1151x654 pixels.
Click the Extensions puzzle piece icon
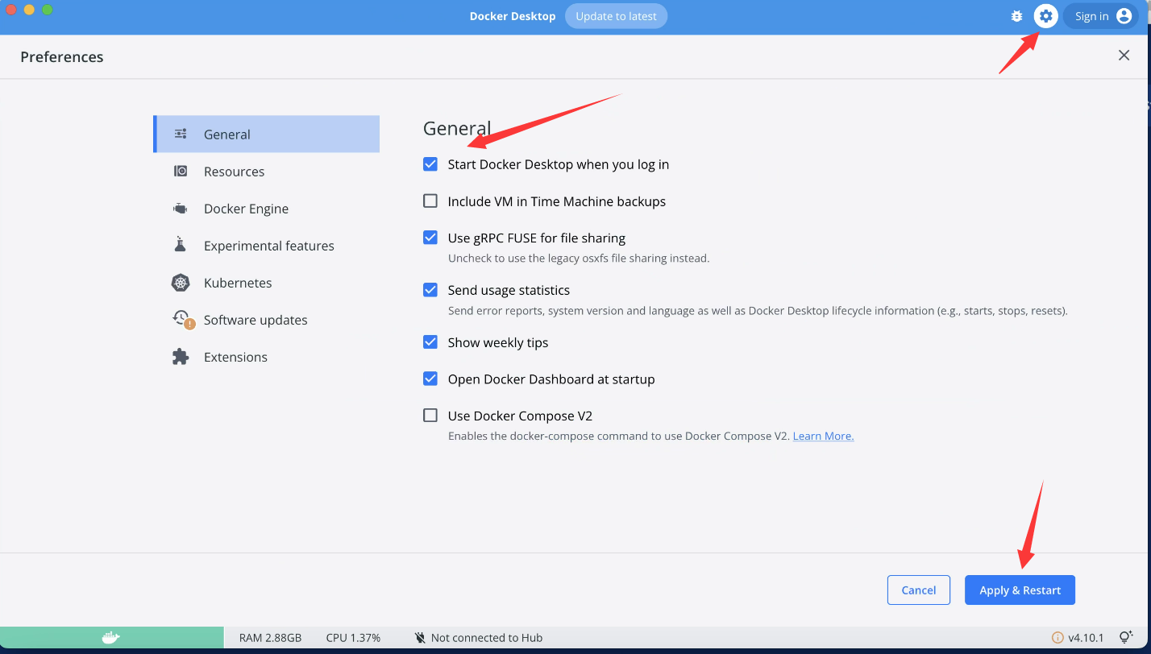181,357
